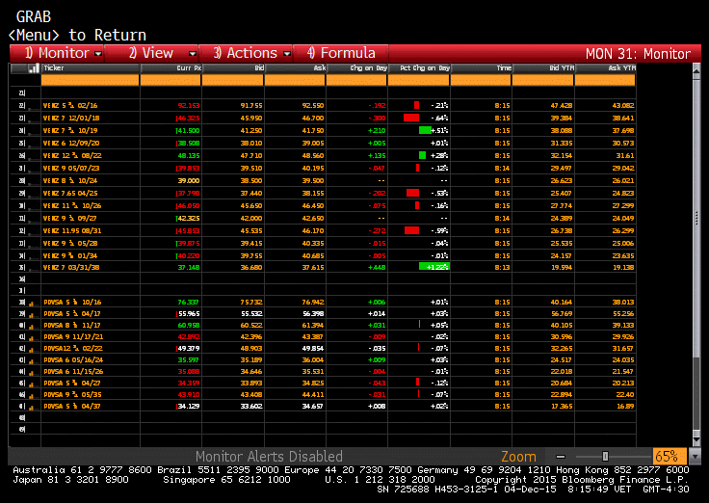Select the VENZ 6 12/09/20 ticker
This screenshot has height=503, width=709.
[x=71, y=143]
